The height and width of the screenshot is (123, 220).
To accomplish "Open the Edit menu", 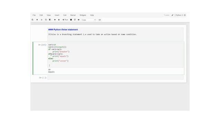I will (x=41, y=15).
